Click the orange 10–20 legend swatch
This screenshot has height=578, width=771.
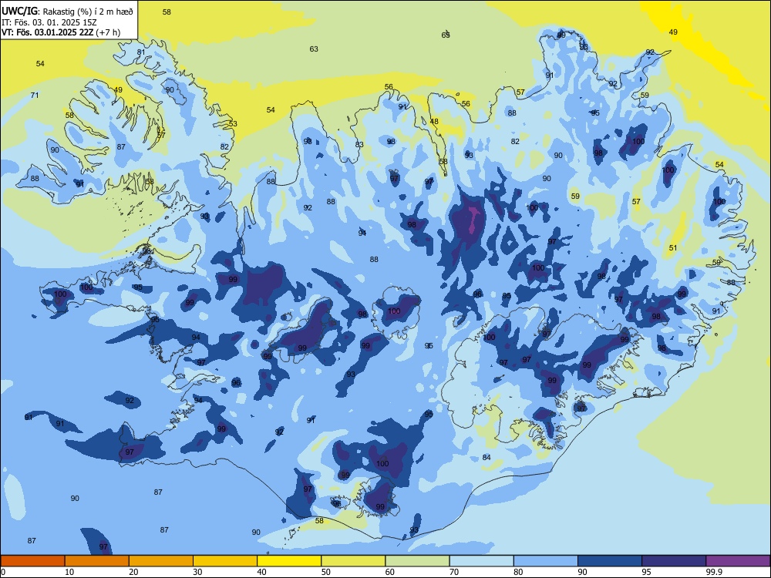97,561
